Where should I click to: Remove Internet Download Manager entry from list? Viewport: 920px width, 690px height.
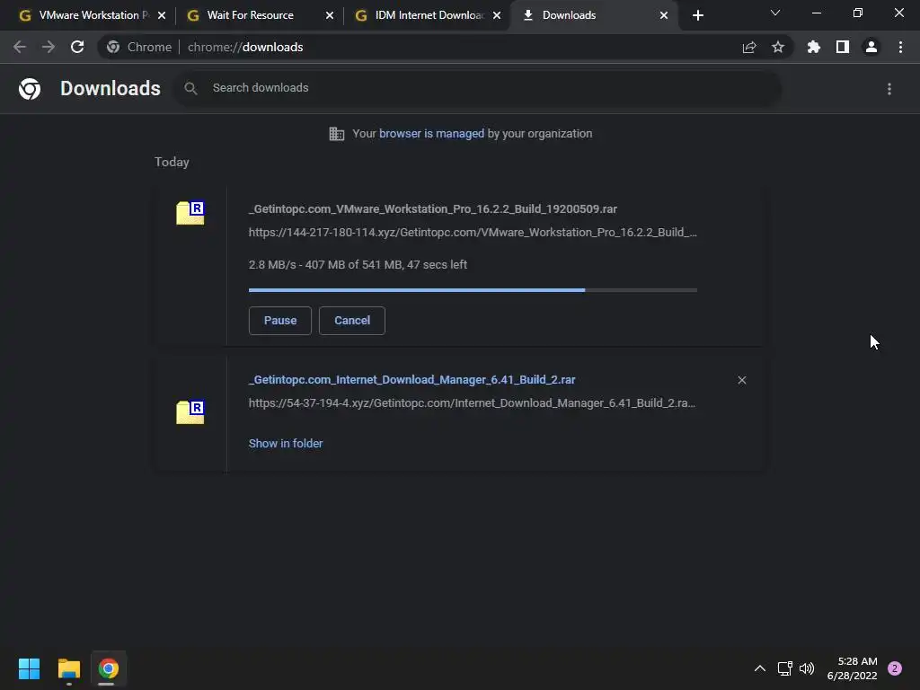coord(742,380)
